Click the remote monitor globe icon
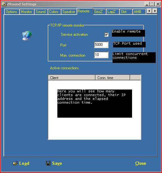Image resolution: width=162 pixels, height=173 pixels. click(27, 36)
